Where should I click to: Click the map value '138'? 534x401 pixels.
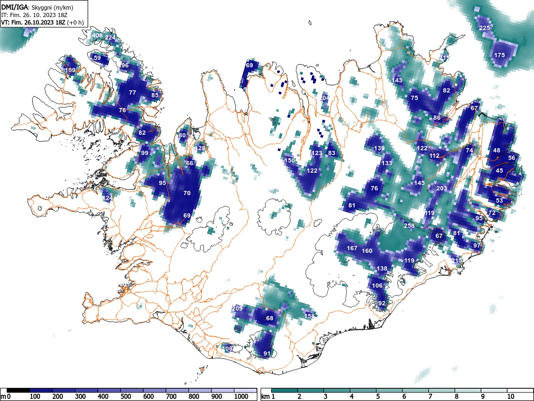[x=382, y=269]
